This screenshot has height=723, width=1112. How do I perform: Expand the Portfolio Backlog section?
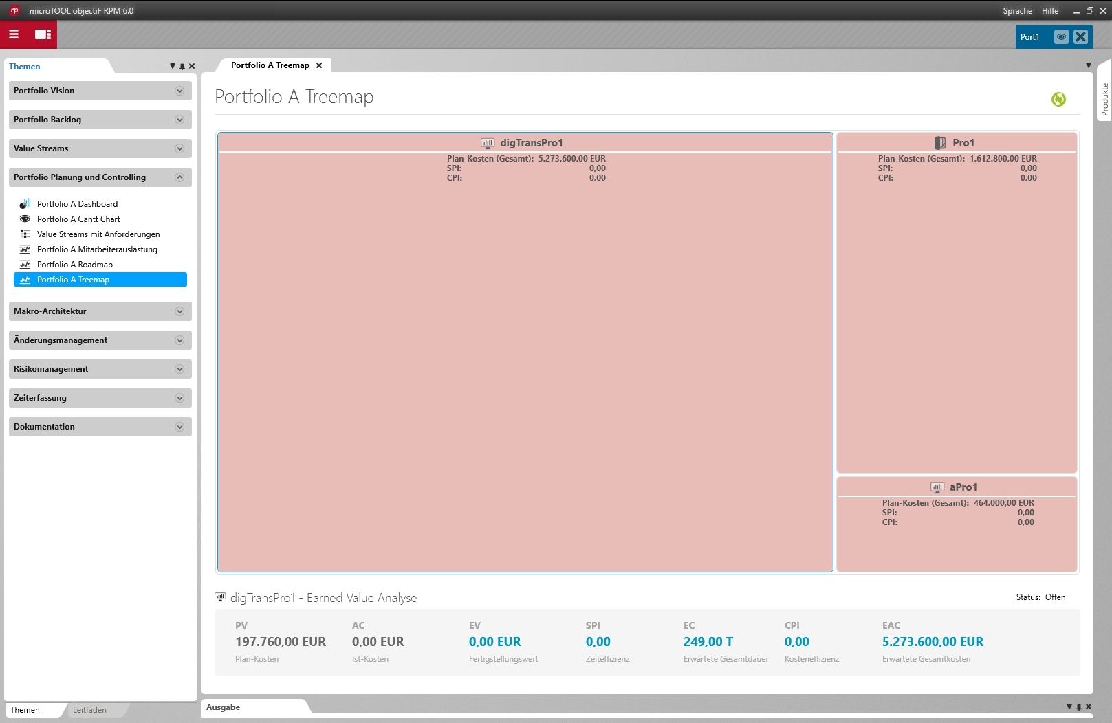[179, 120]
